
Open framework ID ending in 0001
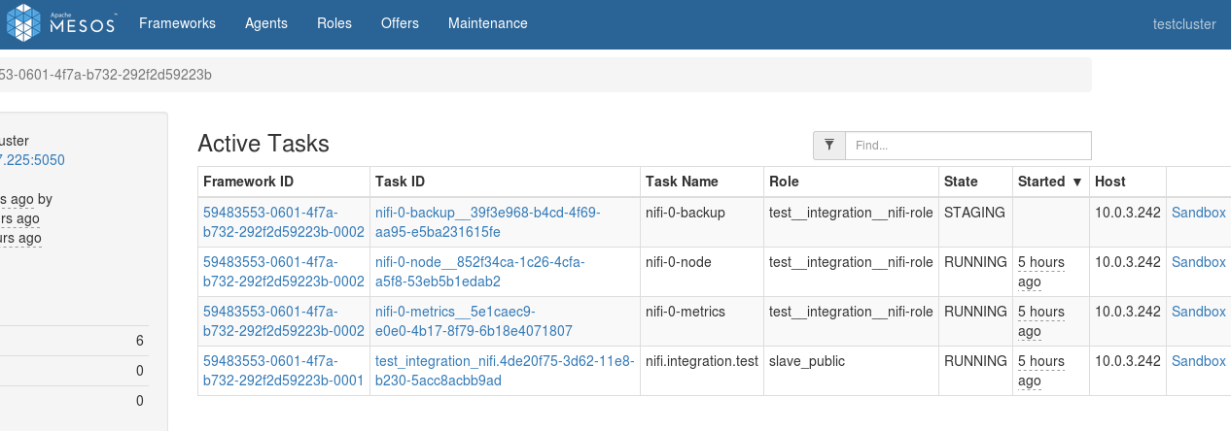(x=283, y=371)
